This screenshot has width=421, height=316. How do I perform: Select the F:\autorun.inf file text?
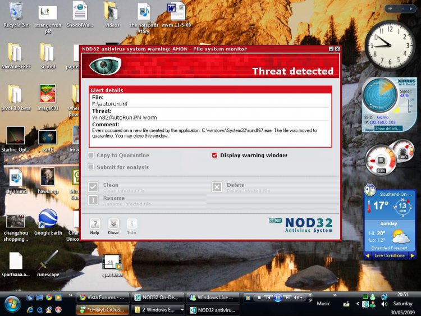[x=110, y=104]
